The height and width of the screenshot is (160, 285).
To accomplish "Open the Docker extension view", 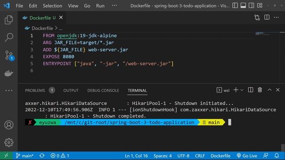I will click(x=9, y=73).
